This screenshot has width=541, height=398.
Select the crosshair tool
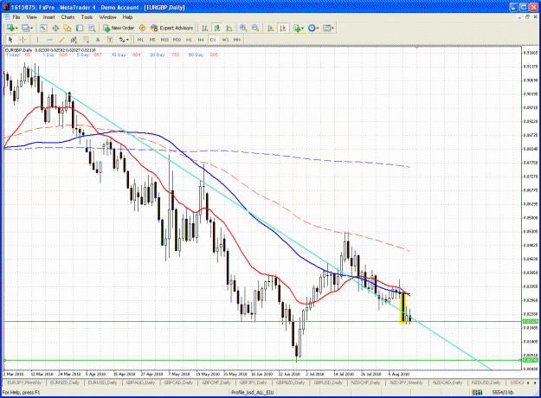[23, 40]
